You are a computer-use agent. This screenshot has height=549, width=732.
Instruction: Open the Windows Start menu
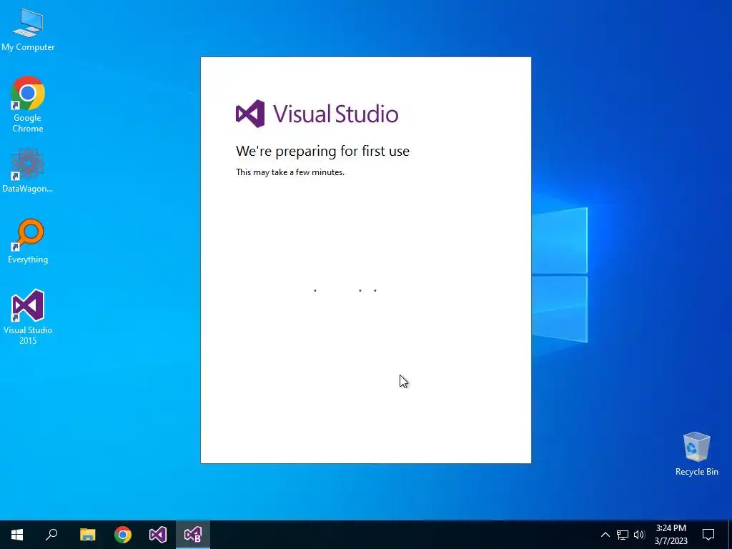tap(17, 535)
